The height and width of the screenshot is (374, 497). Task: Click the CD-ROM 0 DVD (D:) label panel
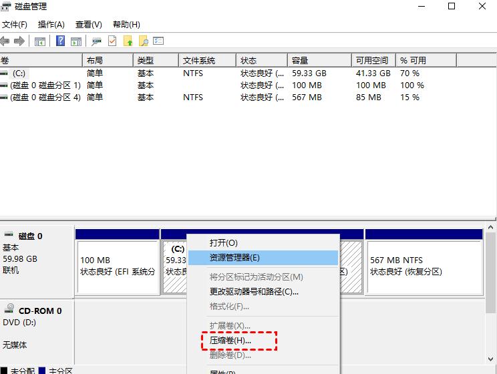coord(37,331)
